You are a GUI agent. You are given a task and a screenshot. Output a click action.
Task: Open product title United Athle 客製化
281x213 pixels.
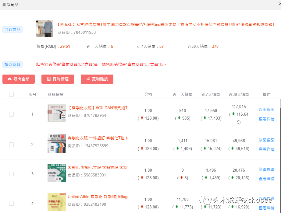98,197
